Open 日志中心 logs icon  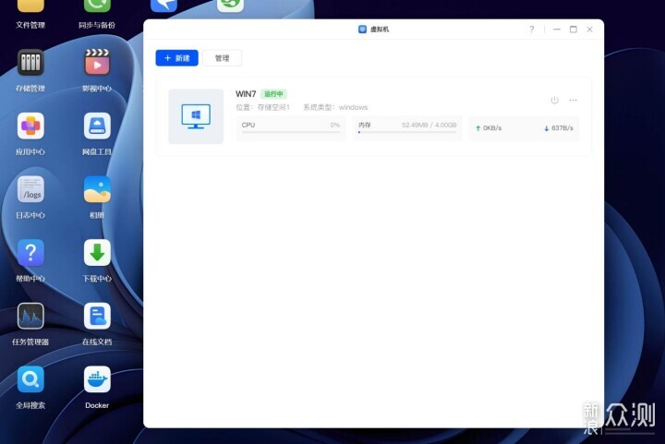coord(30,189)
